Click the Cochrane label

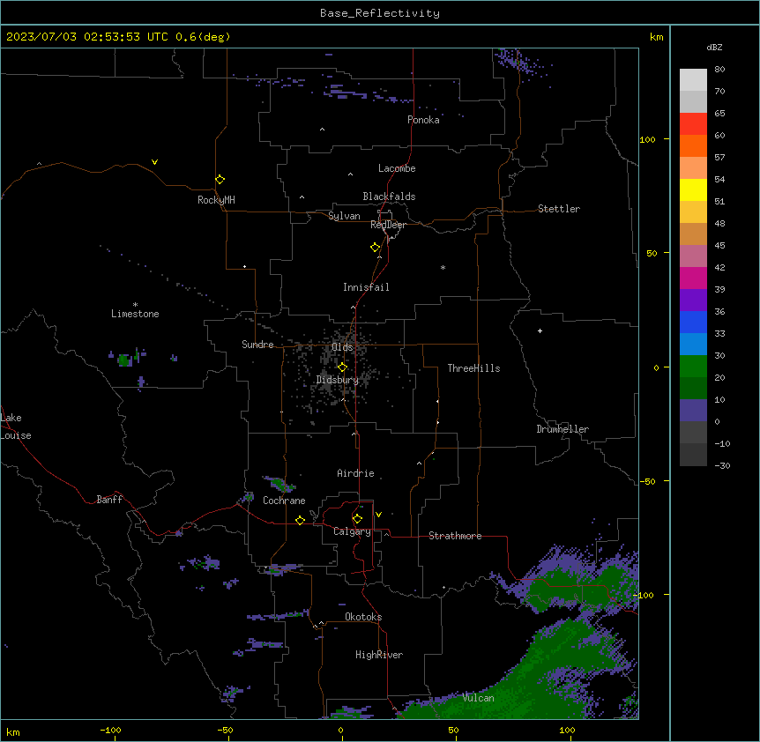click(x=284, y=501)
